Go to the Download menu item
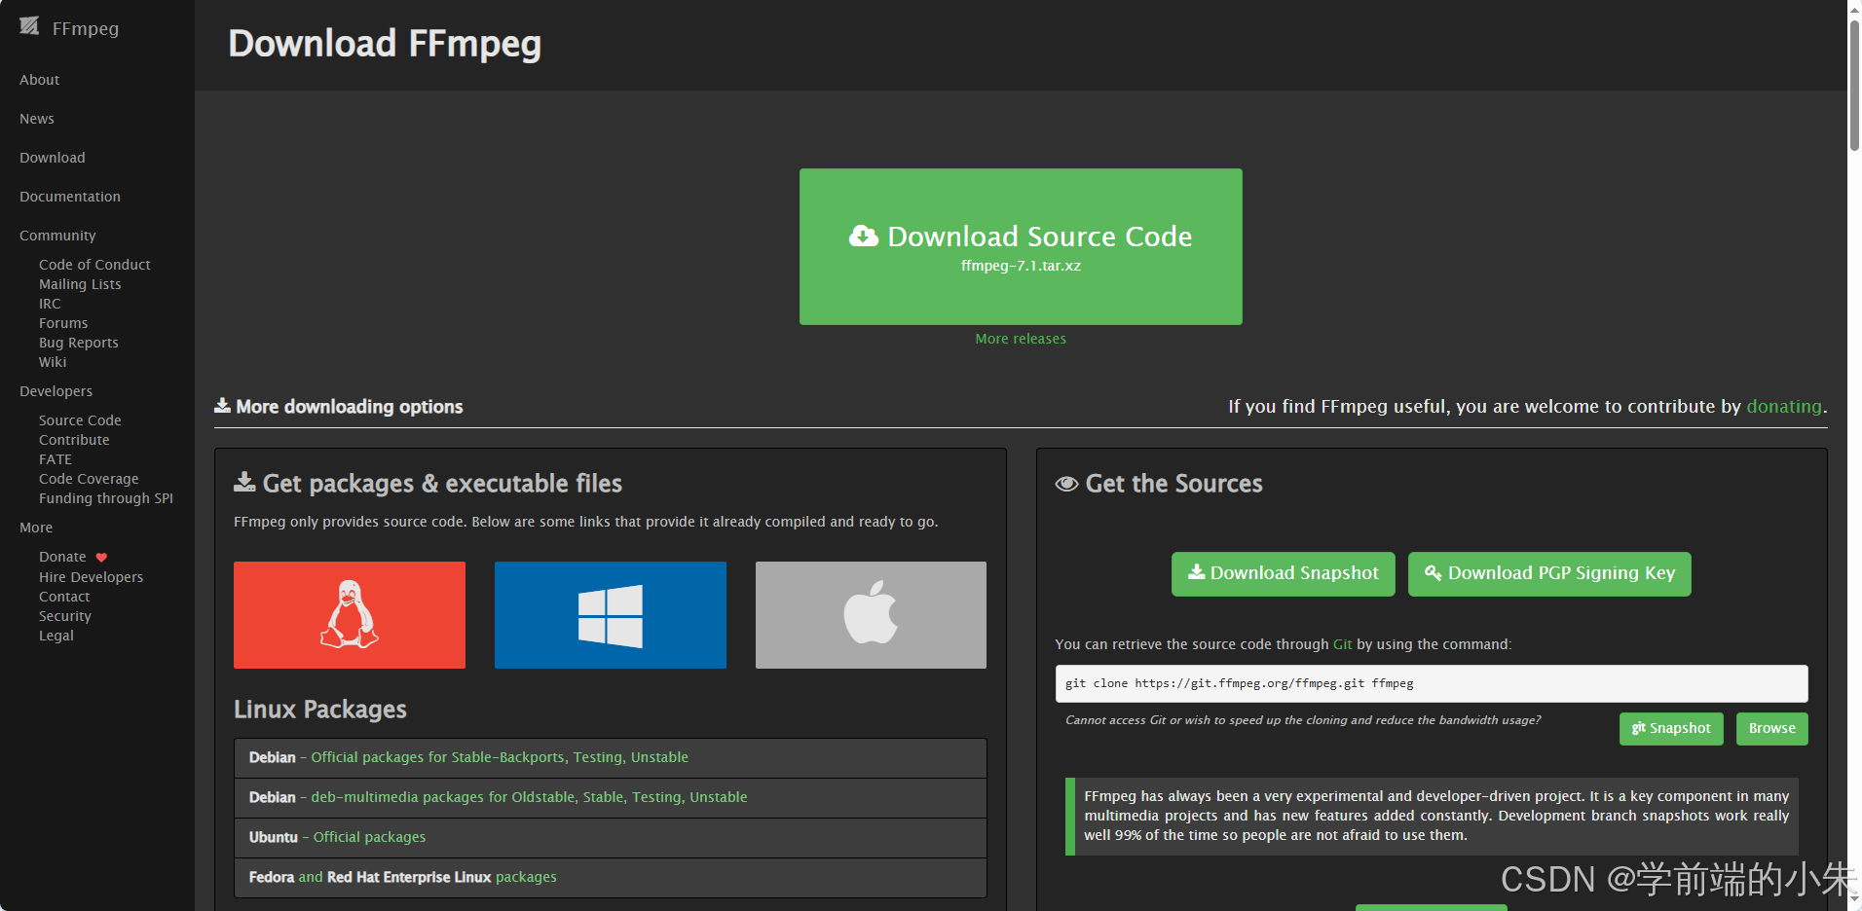The height and width of the screenshot is (911, 1862). click(53, 158)
